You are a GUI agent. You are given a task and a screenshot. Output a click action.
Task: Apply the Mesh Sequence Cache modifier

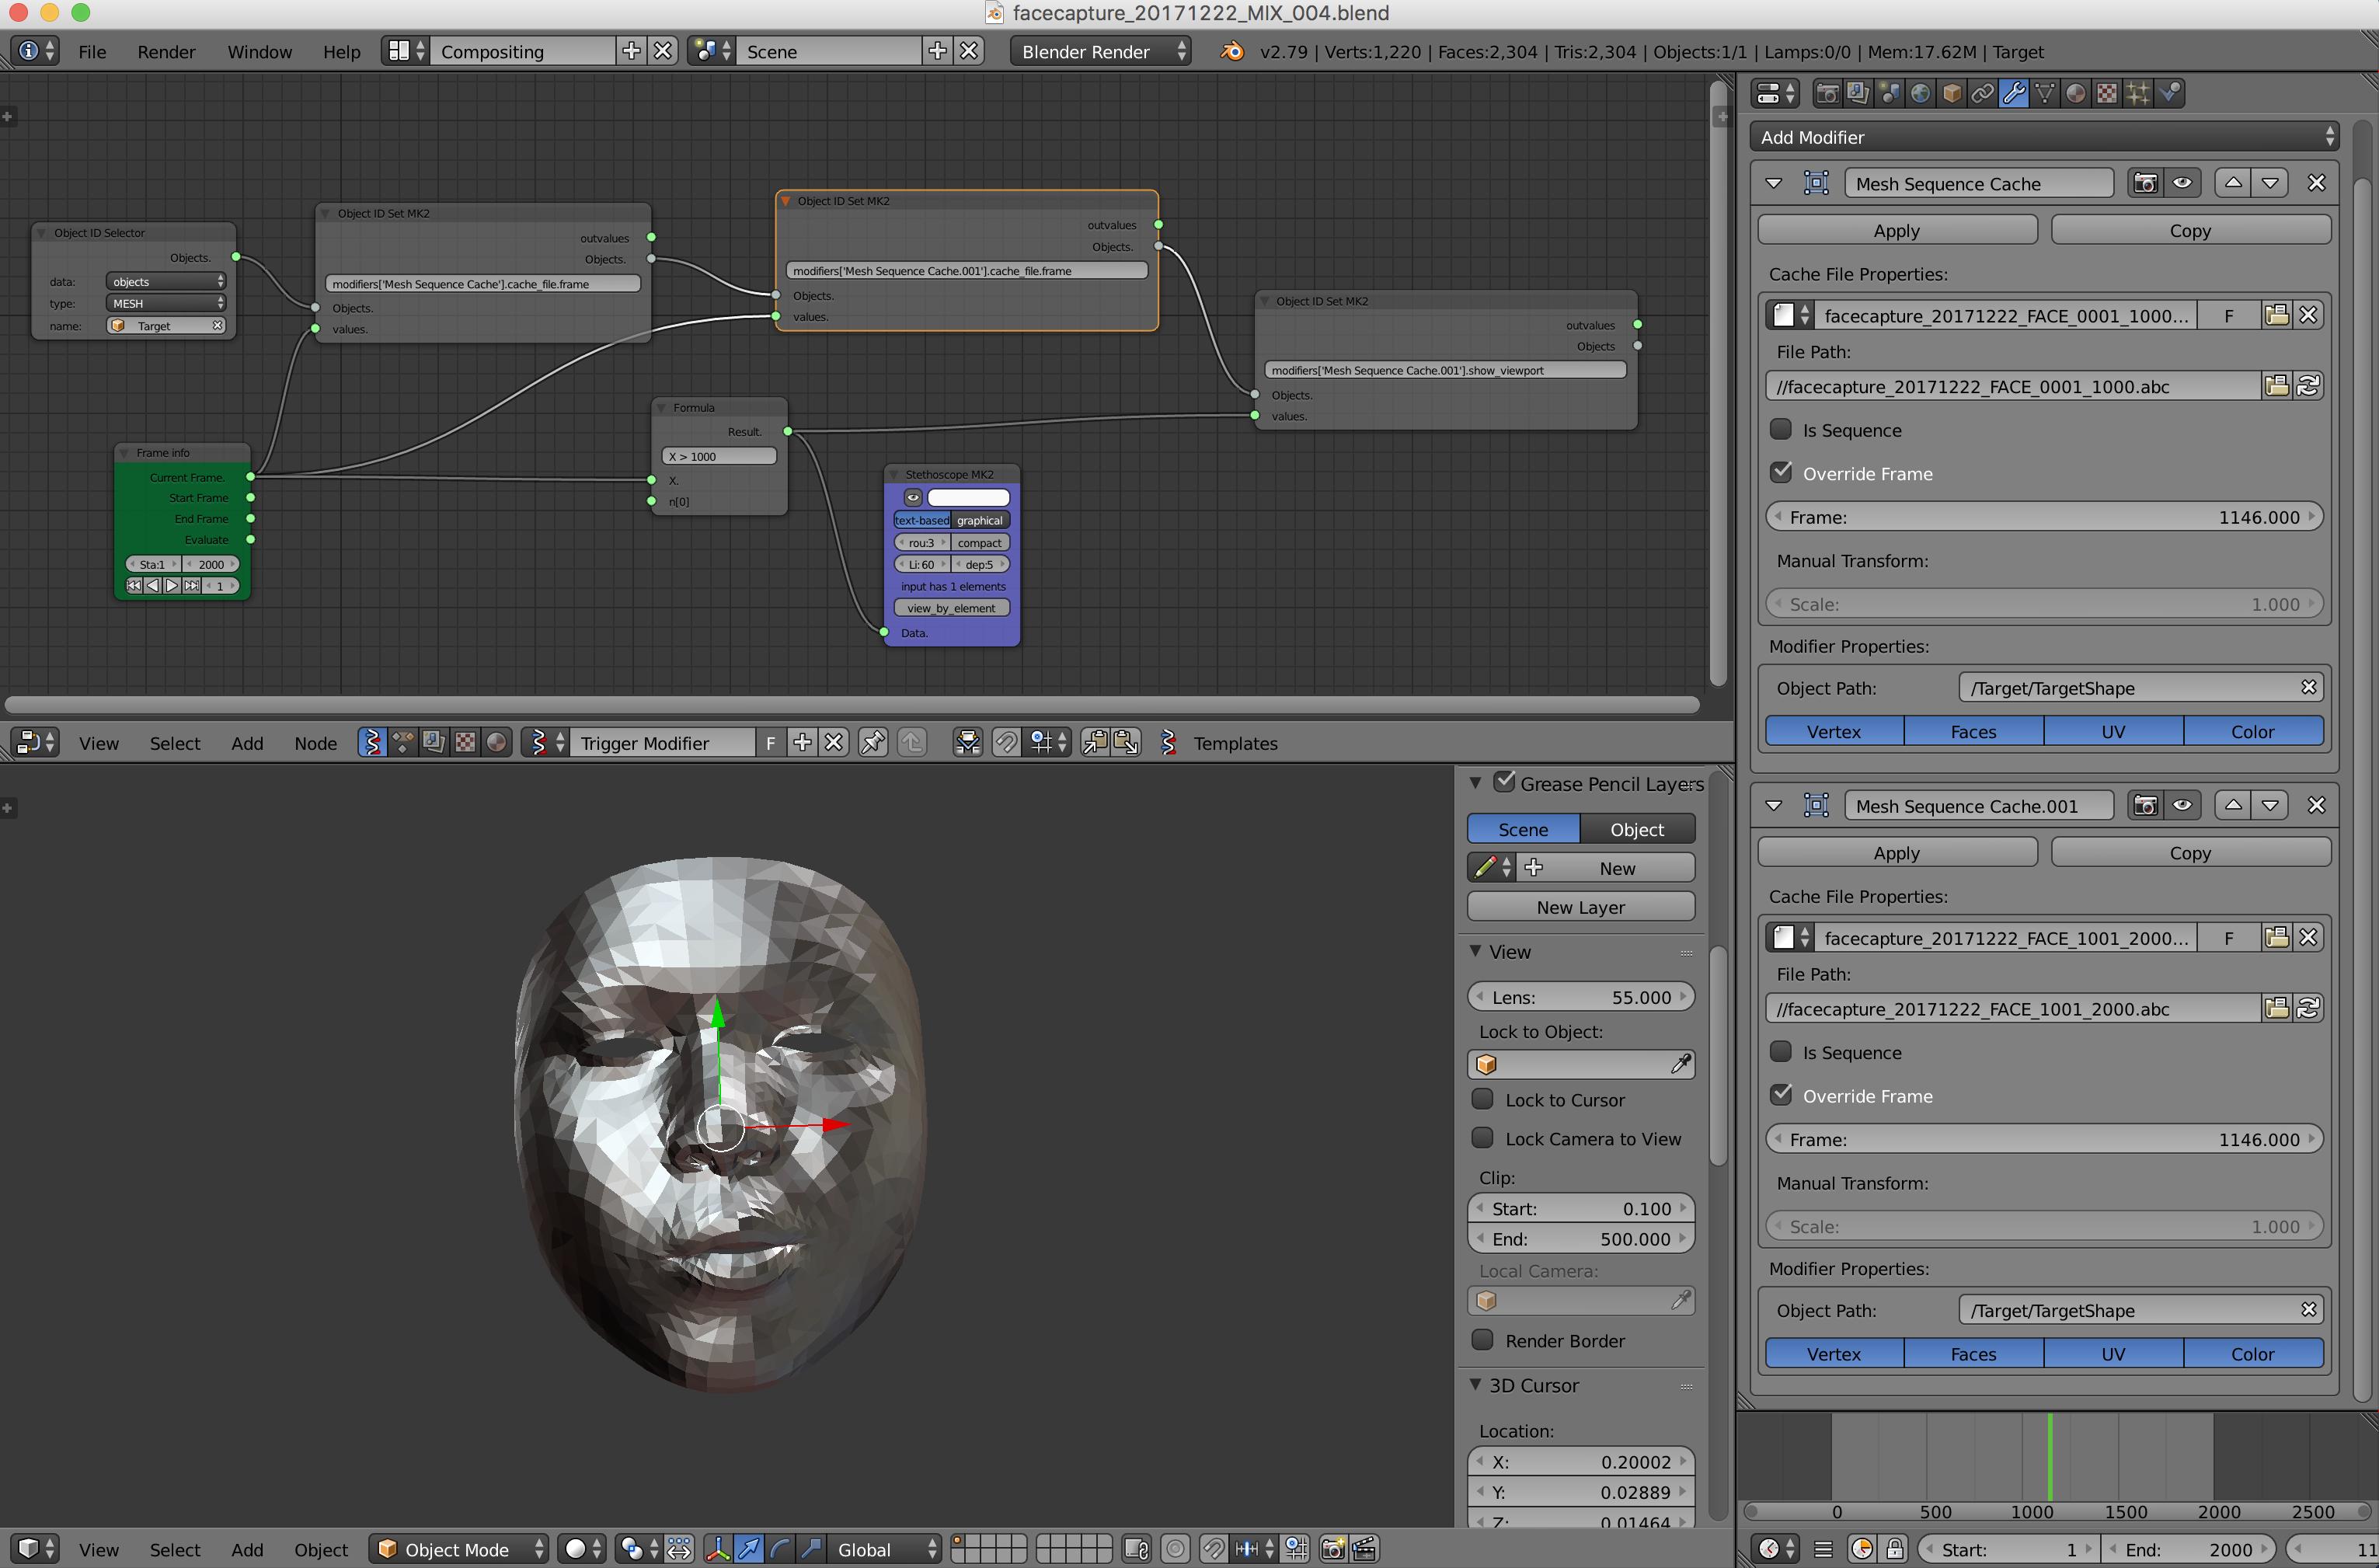1896,229
